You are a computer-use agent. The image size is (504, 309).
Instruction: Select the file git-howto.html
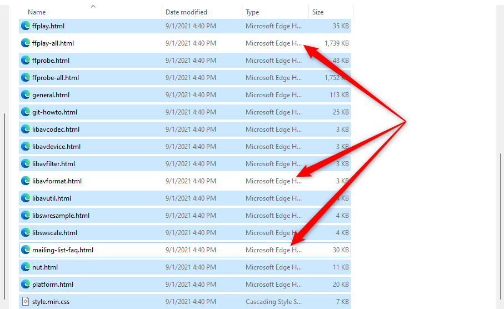pyautogui.click(x=185, y=112)
